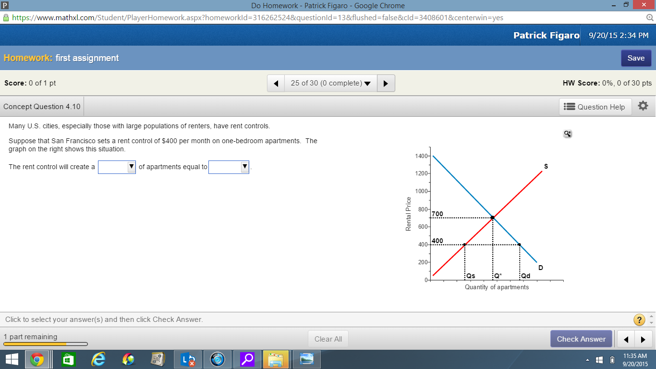Advance to the next question with the right arrow
Screen dimensions: 656x369
(x=386, y=83)
